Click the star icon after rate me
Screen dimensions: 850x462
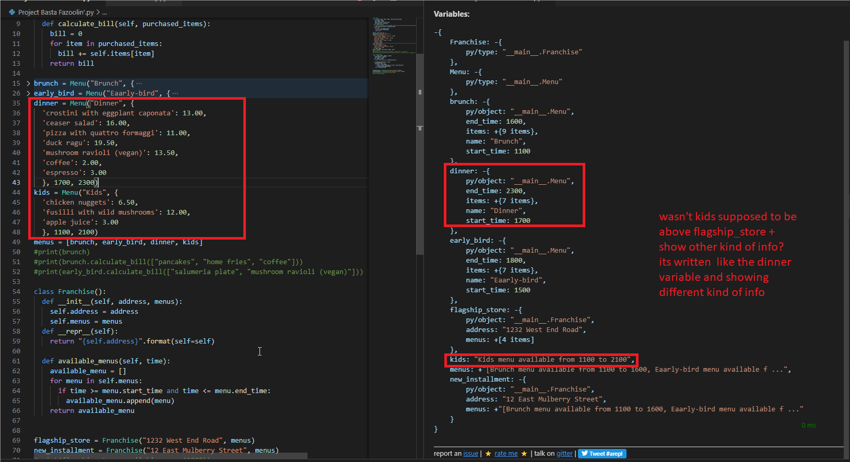click(x=524, y=454)
